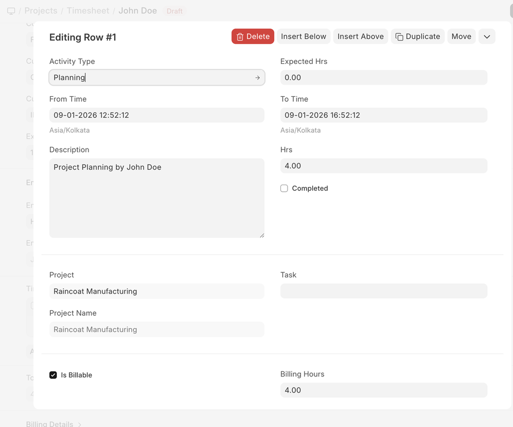The image size is (513, 427).
Task: Uncheck the Is Billable checkbox
Action: coord(53,375)
